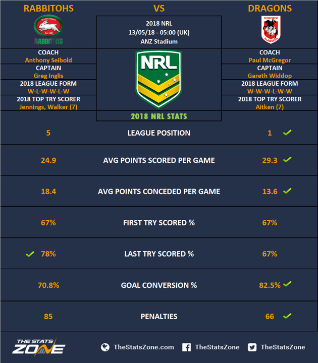
Task: Click the green checkmark beside Dragons 82.5% conversion
Action: coord(287,284)
